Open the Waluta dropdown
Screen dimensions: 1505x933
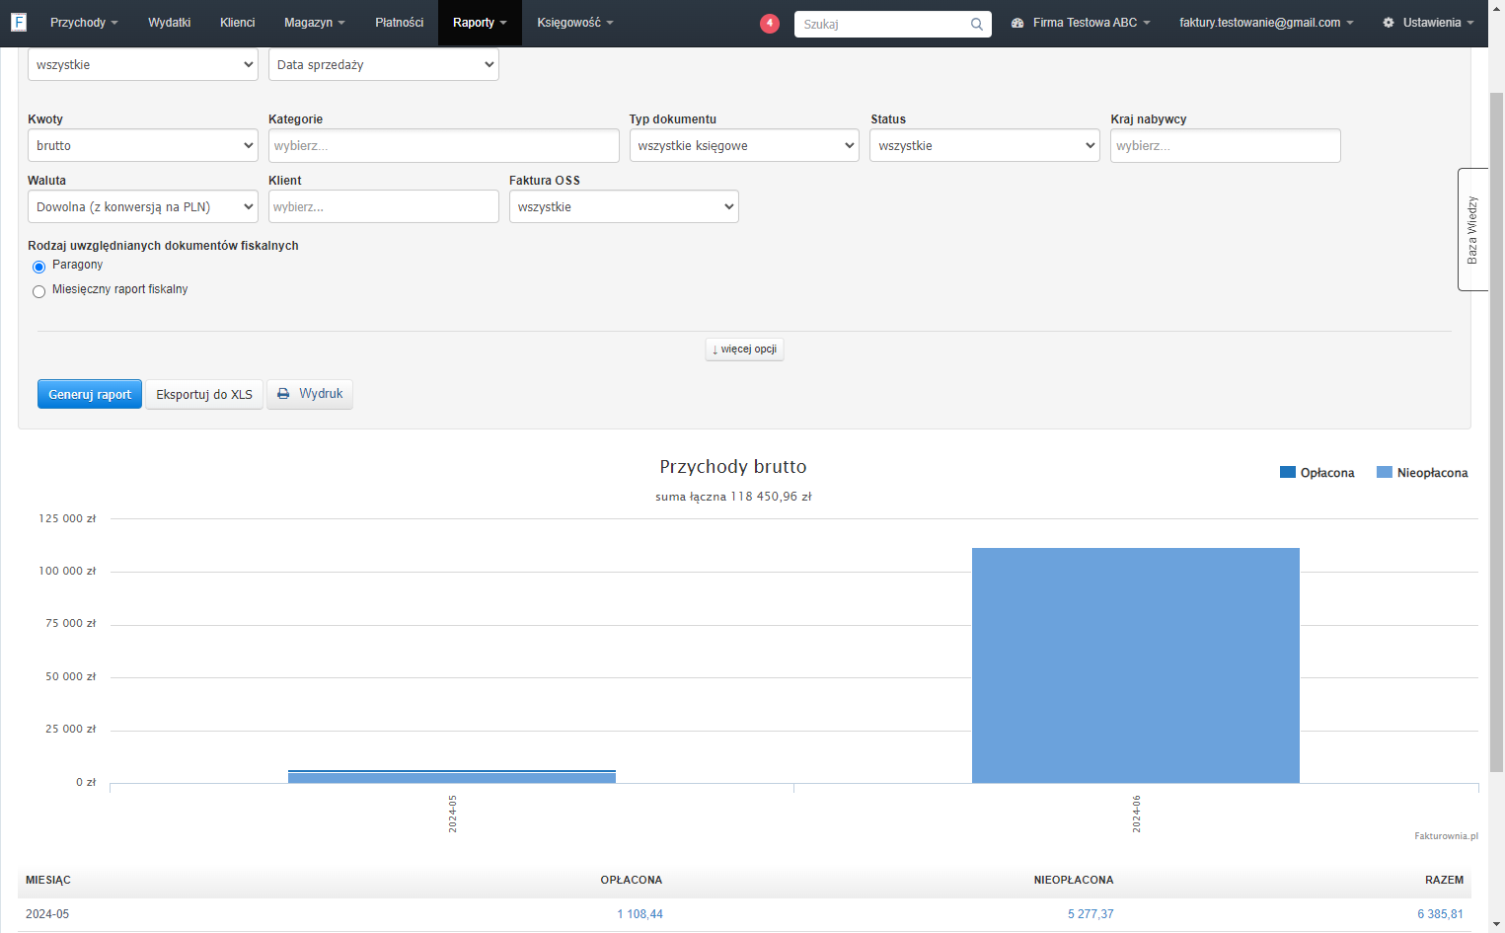tap(143, 206)
